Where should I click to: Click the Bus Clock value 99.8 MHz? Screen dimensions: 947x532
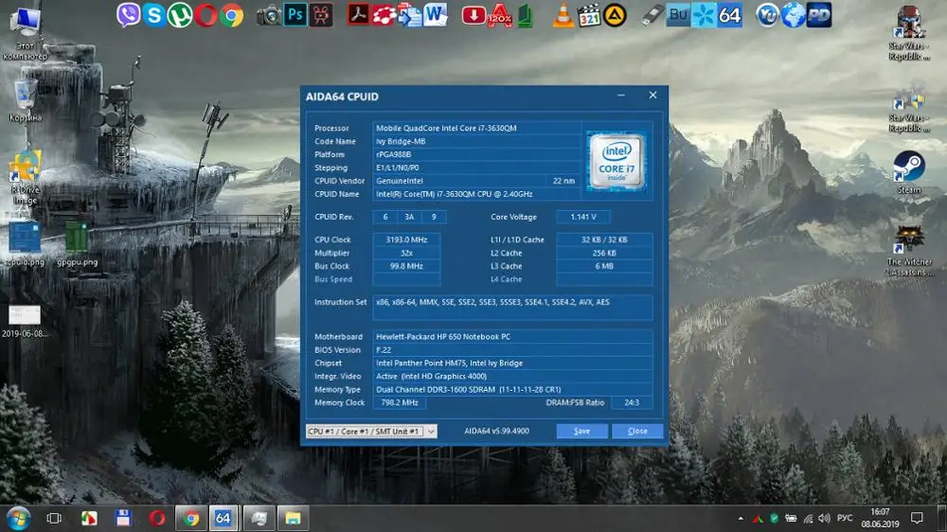pos(406,266)
